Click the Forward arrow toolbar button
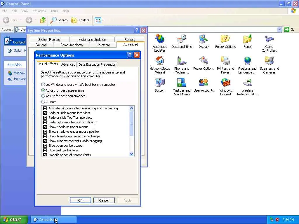Viewport: 299px width, 224px height. click(29, 20)
